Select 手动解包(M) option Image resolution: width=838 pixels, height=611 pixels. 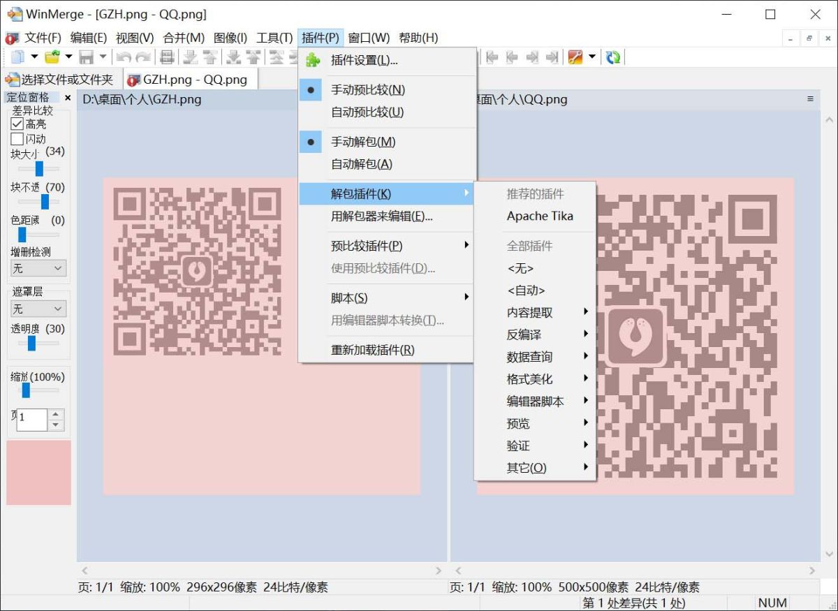pos(388,142)
